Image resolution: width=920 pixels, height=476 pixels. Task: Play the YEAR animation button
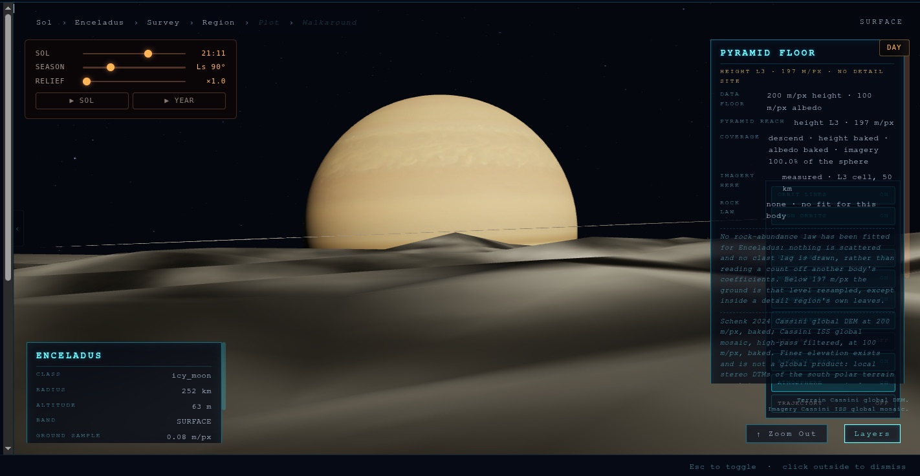pyautogui.click(x=179, y=101)
